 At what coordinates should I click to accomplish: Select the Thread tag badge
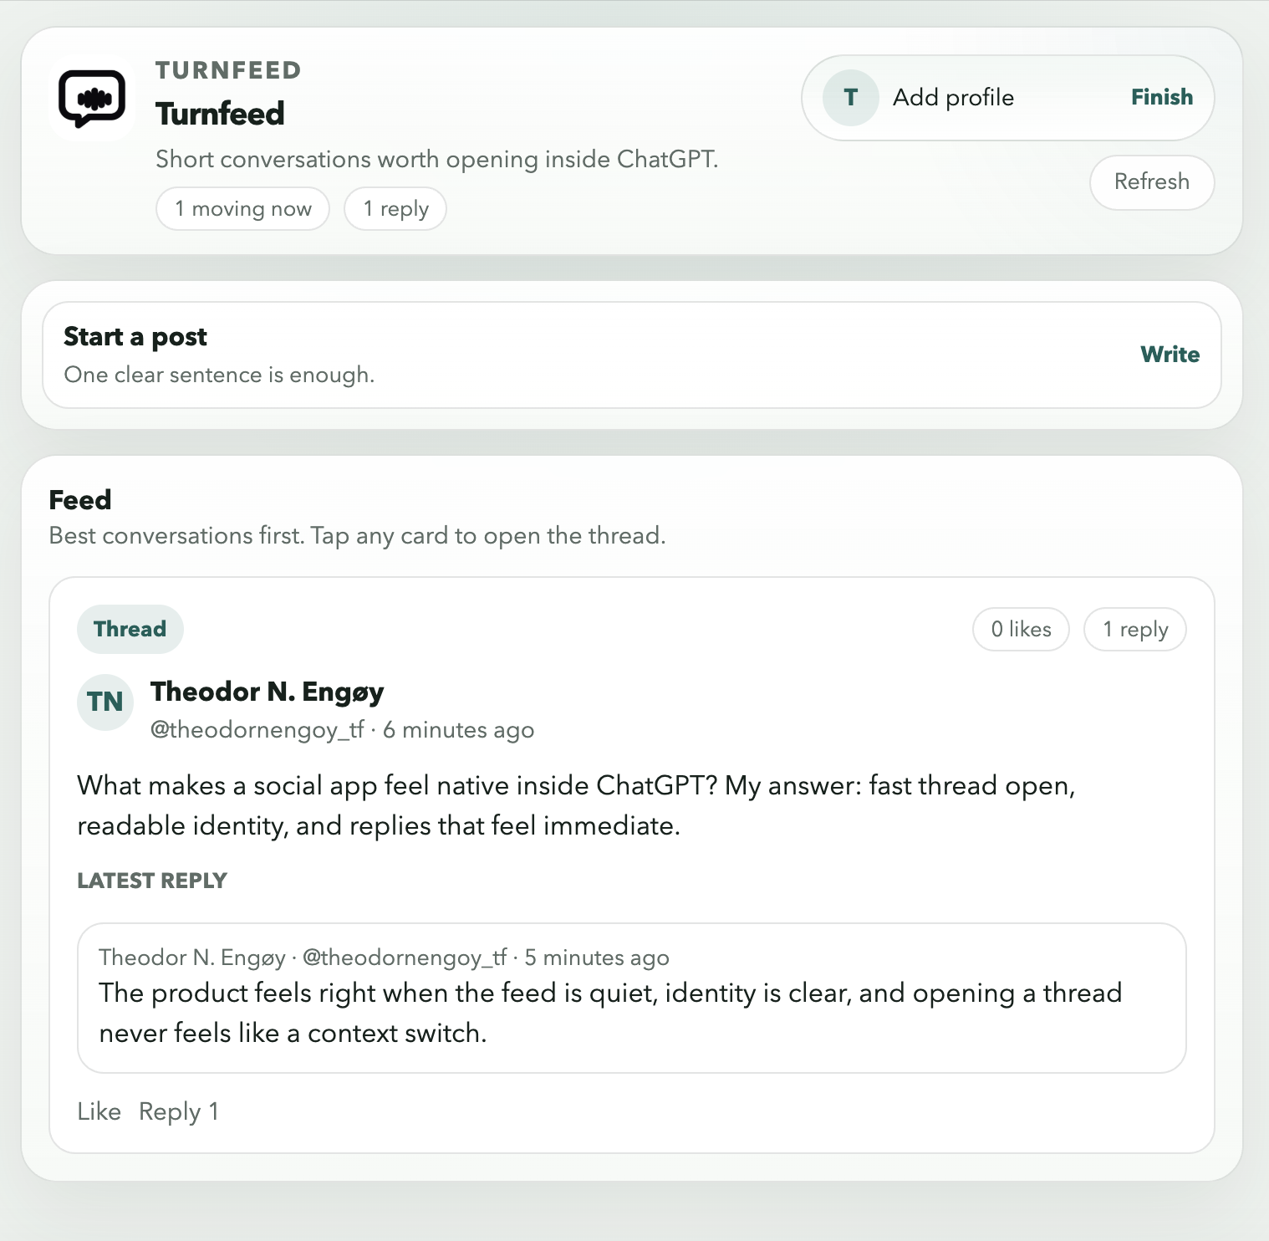(130, 629)
